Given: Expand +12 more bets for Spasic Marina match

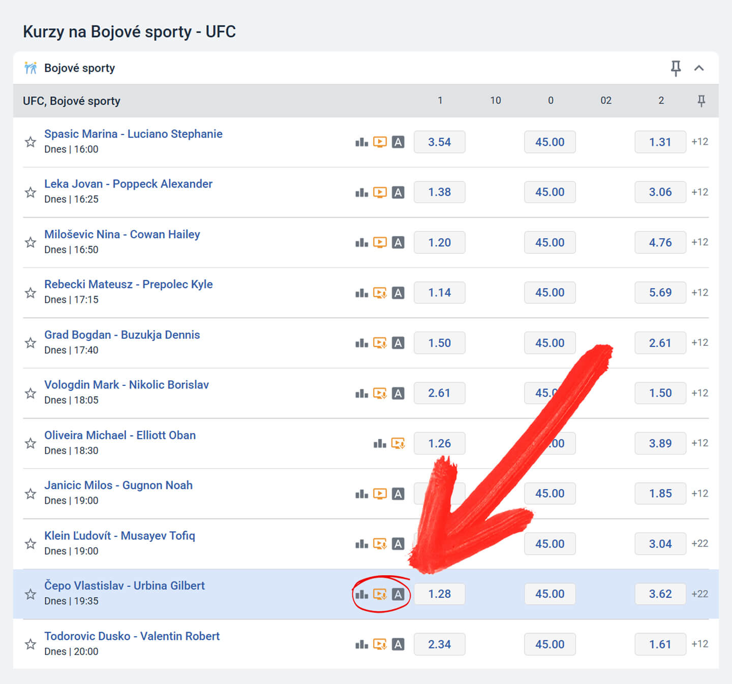Looking at the screenshot, I should pos(700,142).
